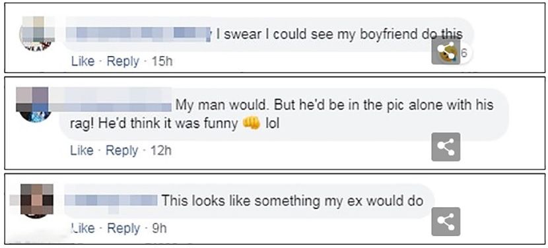Open the 15h timestamp link
This screenshot has width=548, height=248.
[x=162, y=62]
